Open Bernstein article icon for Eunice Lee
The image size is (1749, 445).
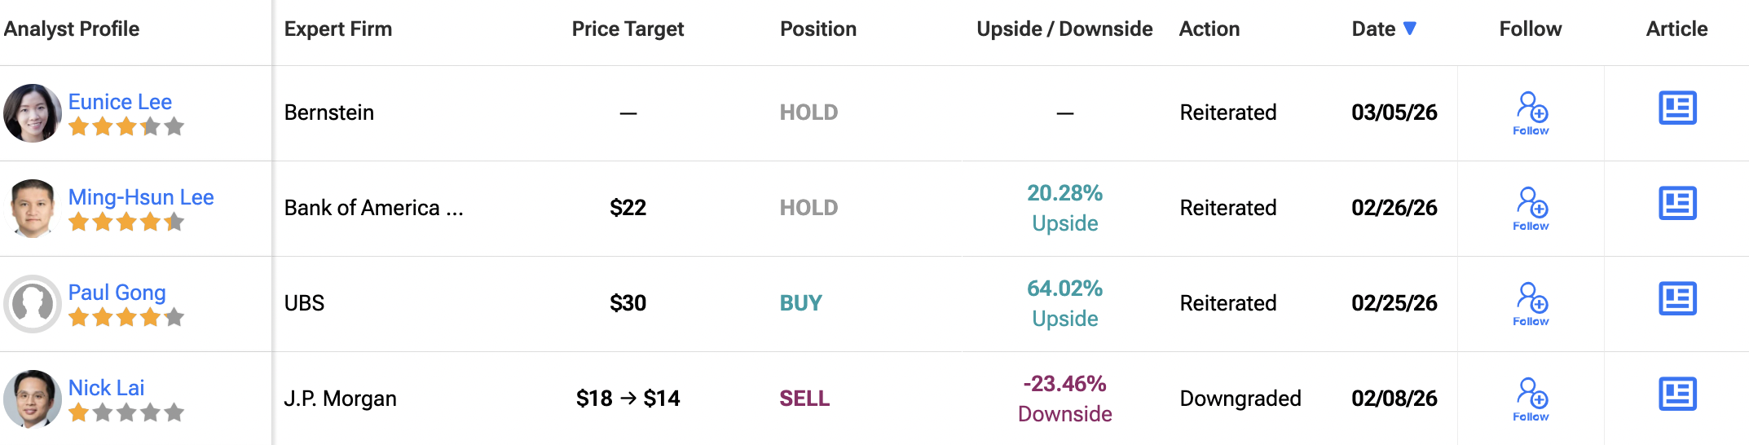pyautogui.click(x=1677, y=108)
